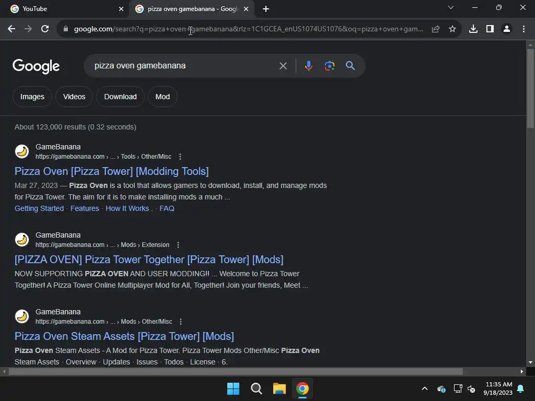Filter results by Videos
Screen dimensions: 535x401
tap(74, 97)
